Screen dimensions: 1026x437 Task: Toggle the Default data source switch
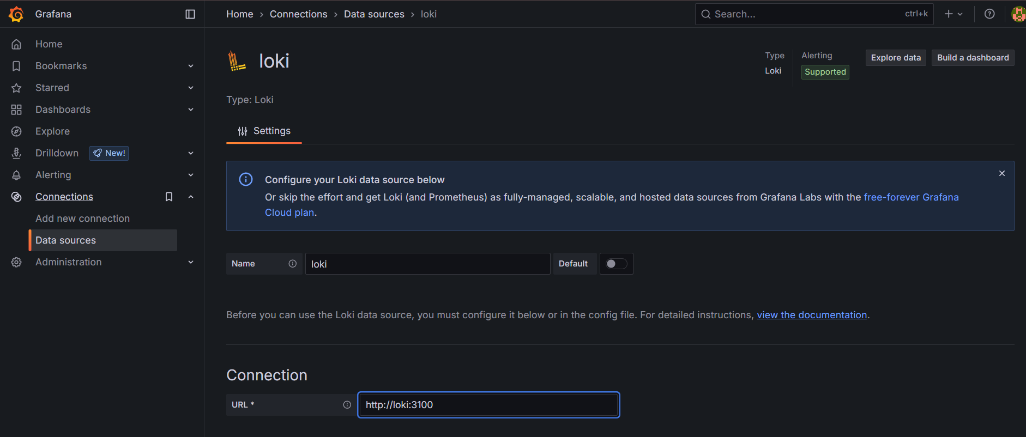tap(617, 264)
